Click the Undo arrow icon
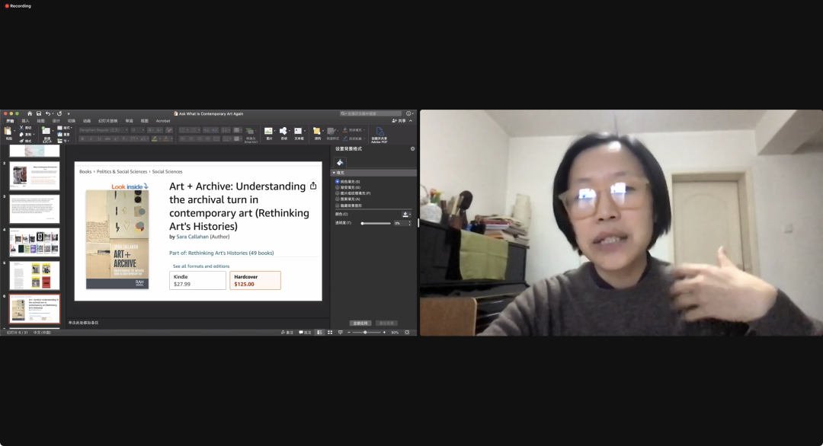Screen dimensions: 823x446 pos(48,113)
